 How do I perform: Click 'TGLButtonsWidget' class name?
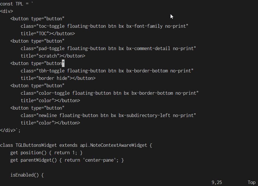click(36, 145)
